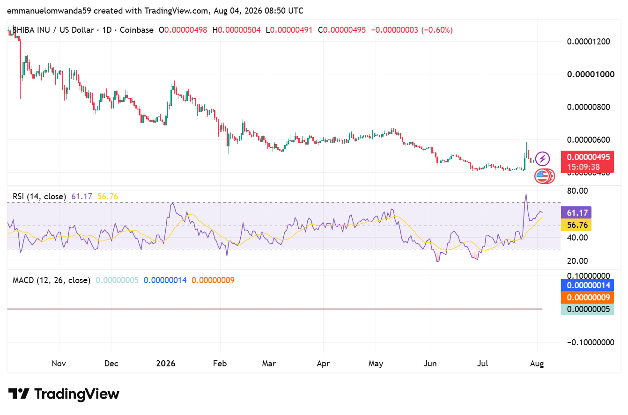Click the 20.00 RSI axis label
Screen dimensions: 628x415
(577, 261)
